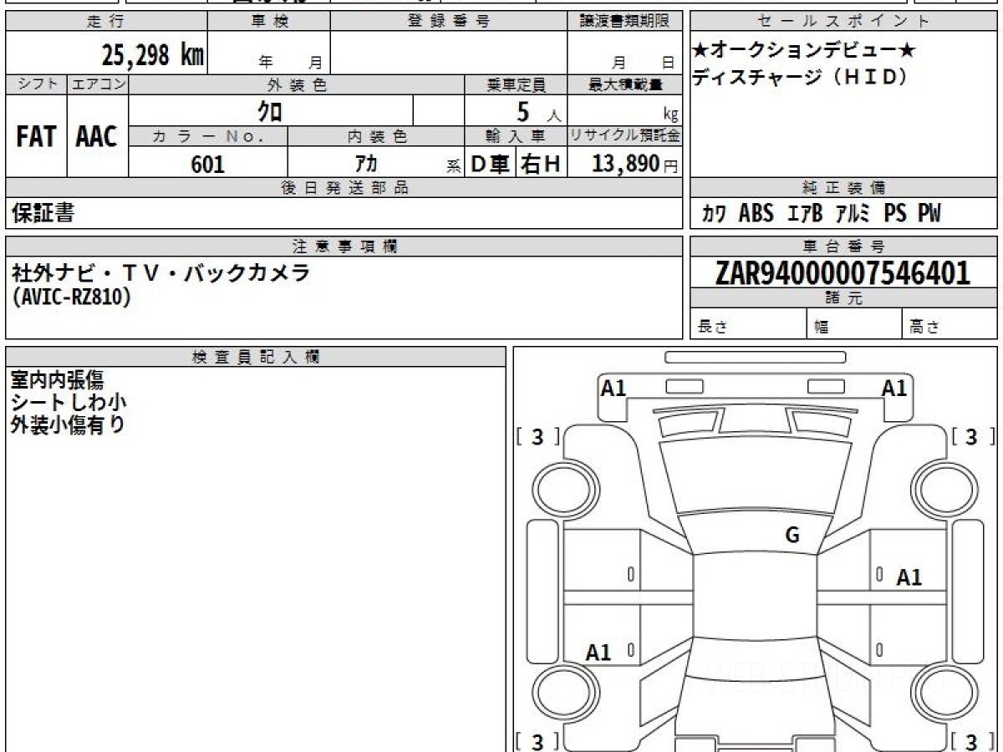Select the FAT transmission value
The height and width of the screenshot is (752, 1003).
36,137
